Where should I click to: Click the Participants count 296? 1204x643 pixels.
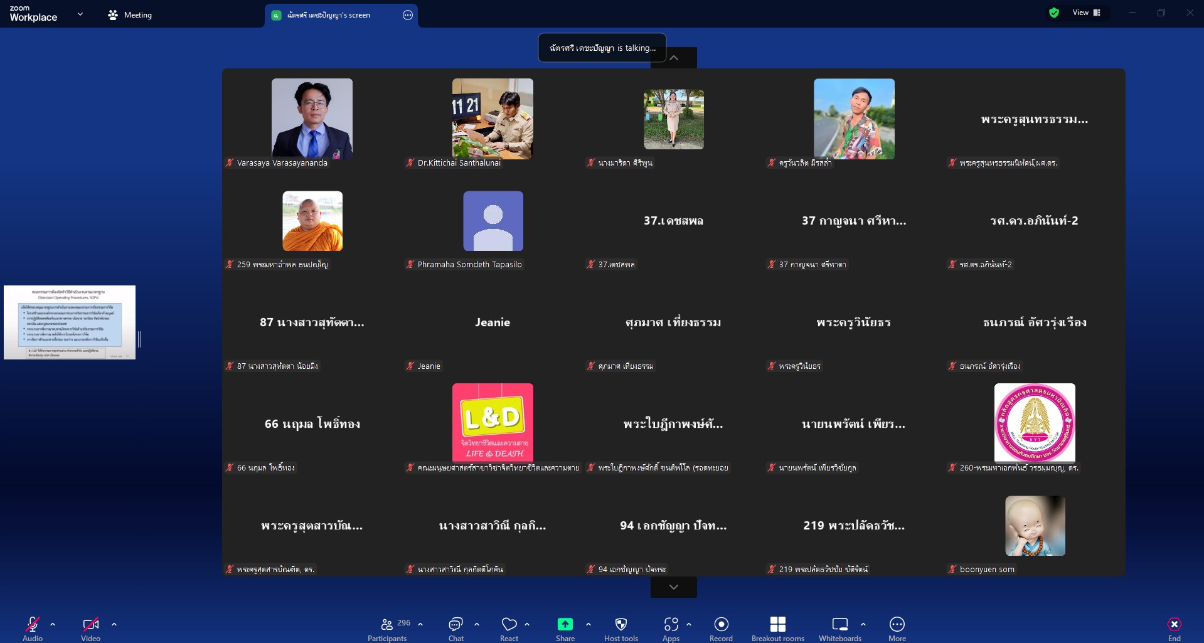pos(404,623)
